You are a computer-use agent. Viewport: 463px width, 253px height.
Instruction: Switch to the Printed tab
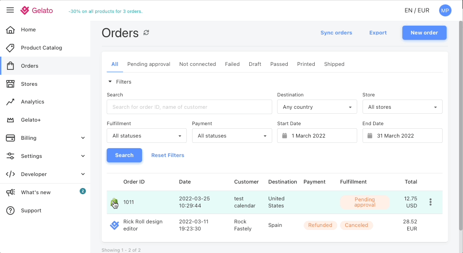tap(306, 64)
